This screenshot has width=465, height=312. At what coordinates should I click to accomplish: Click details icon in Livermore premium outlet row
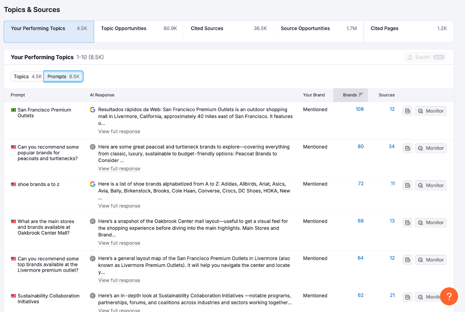(x=408, y=260)
